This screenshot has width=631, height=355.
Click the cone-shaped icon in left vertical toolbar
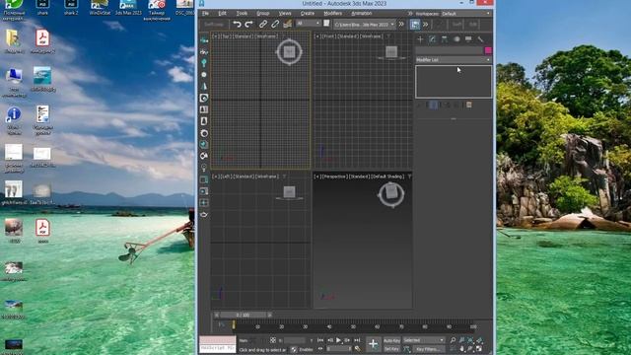point(204,86)
